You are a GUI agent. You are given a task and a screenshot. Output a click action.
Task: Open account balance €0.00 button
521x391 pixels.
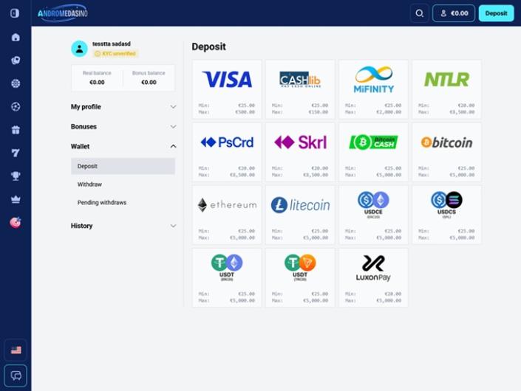point(454,13)
